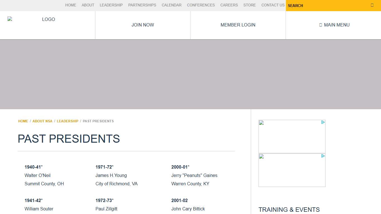Screen dimensions: 381x214
Task: Click the search icon in yellow bar
Action: tap(372, 5)
